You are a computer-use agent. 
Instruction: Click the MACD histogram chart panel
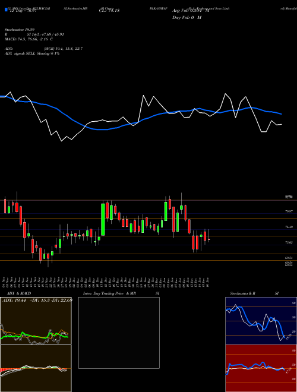click(x=36, y=368)
